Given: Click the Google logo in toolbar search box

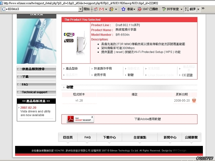Looking at the screenshot, I should 4,9.
